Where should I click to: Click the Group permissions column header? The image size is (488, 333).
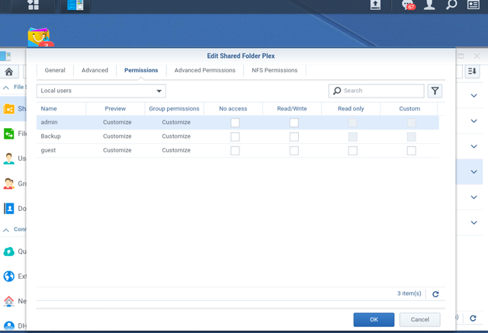[175, 109]
